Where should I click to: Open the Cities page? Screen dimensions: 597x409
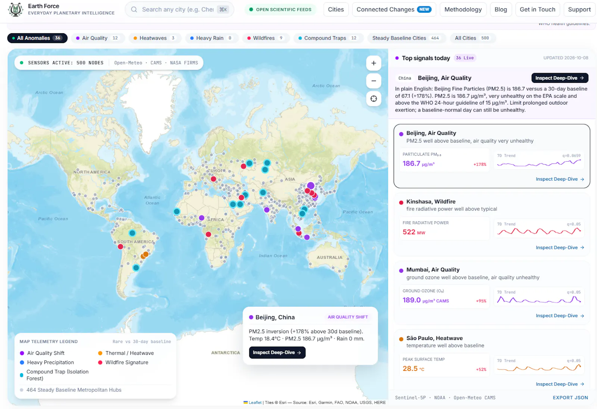(336, 9)
